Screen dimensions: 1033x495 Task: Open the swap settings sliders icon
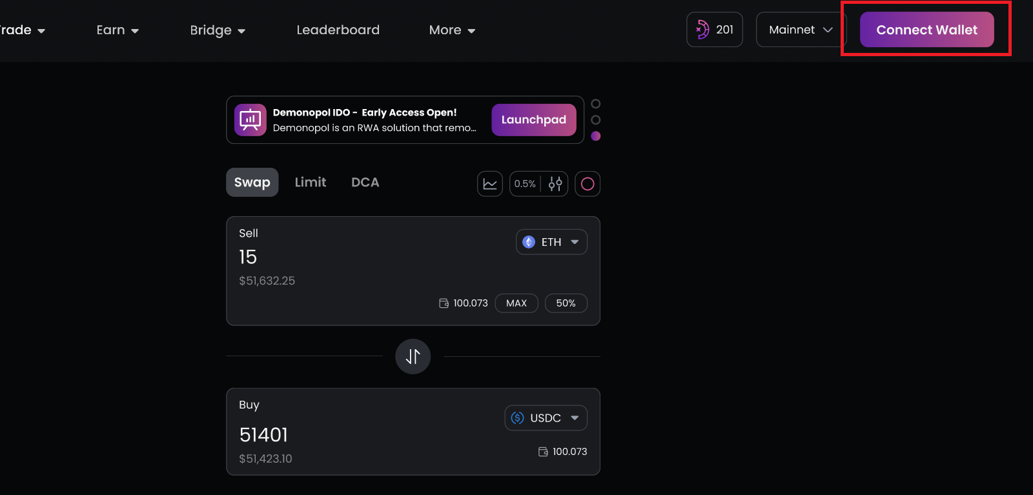[x=555, y=184]
